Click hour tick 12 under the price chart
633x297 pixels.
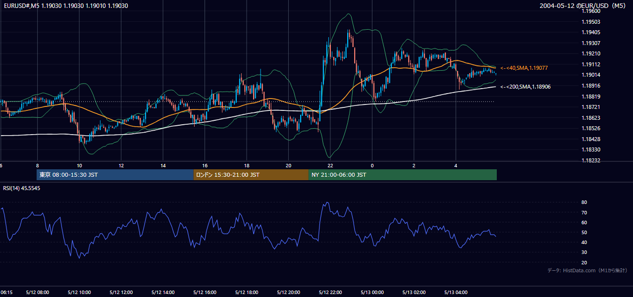tap(121, 166)
